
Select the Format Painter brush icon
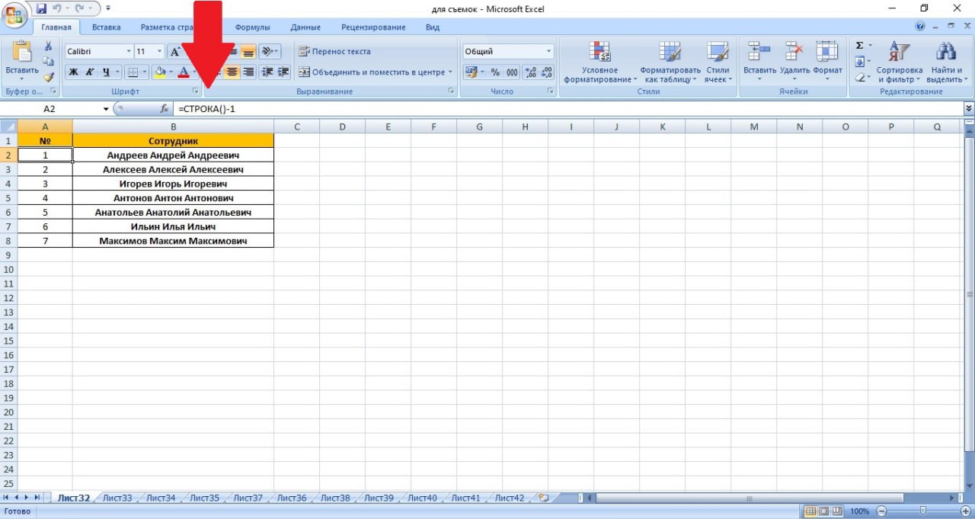coord(49,77)
